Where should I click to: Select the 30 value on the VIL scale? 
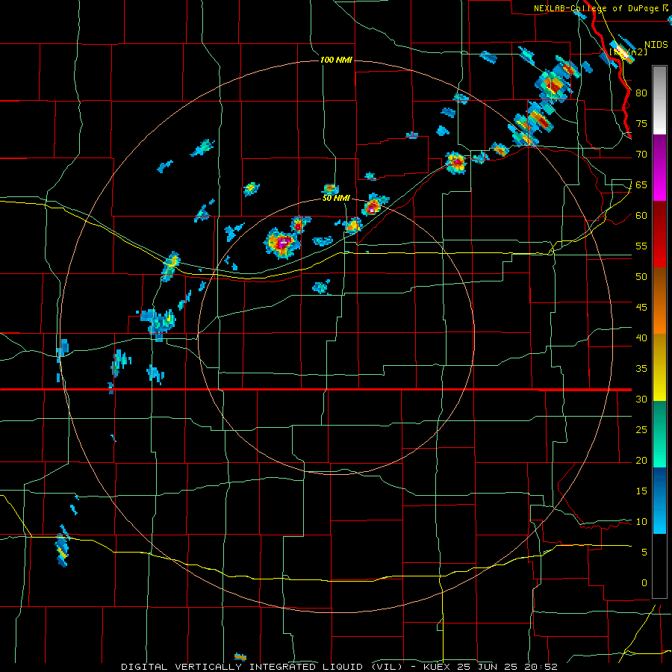point(641,399)
